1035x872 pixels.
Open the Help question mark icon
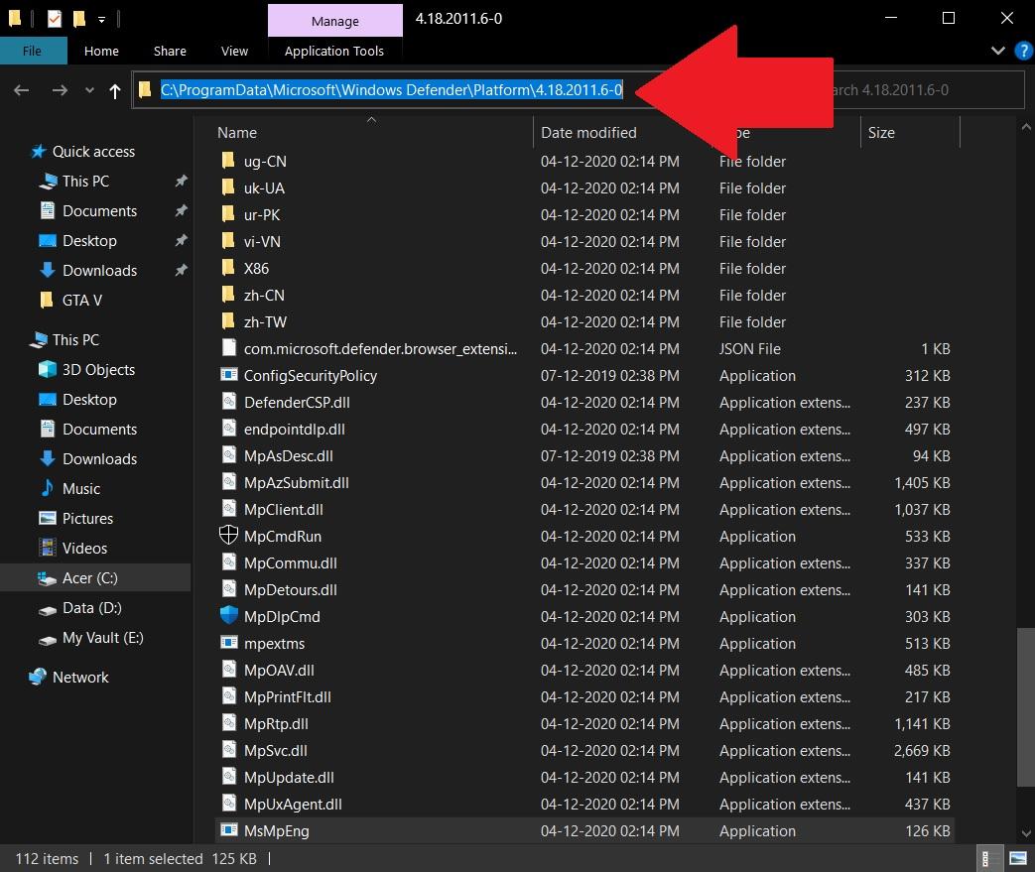[1023, 51]
